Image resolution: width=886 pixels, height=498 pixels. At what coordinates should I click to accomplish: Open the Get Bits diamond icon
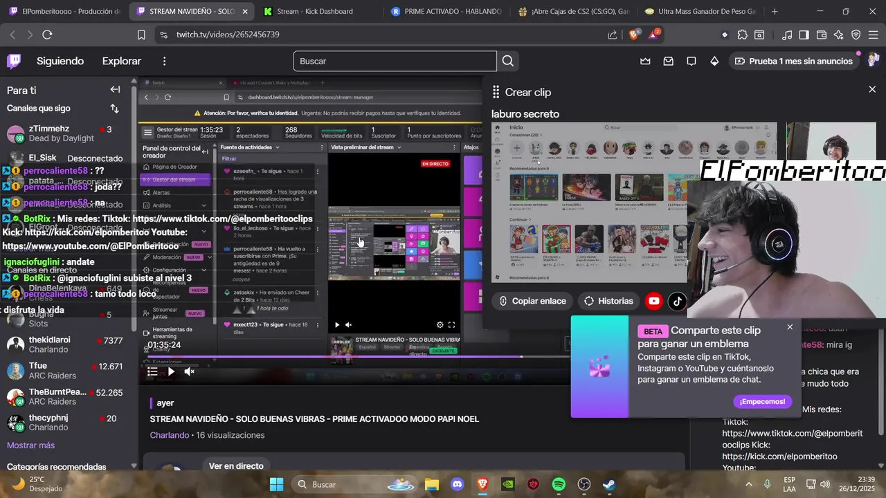[714, 61]
